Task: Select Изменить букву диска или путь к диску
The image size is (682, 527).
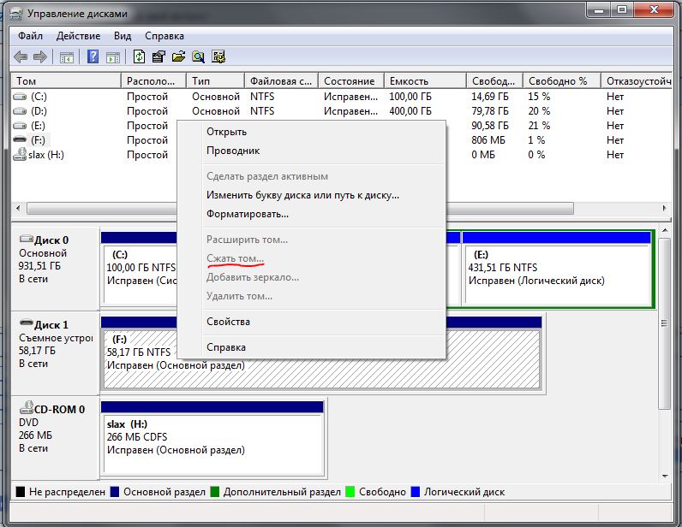Action: point(302,195)
